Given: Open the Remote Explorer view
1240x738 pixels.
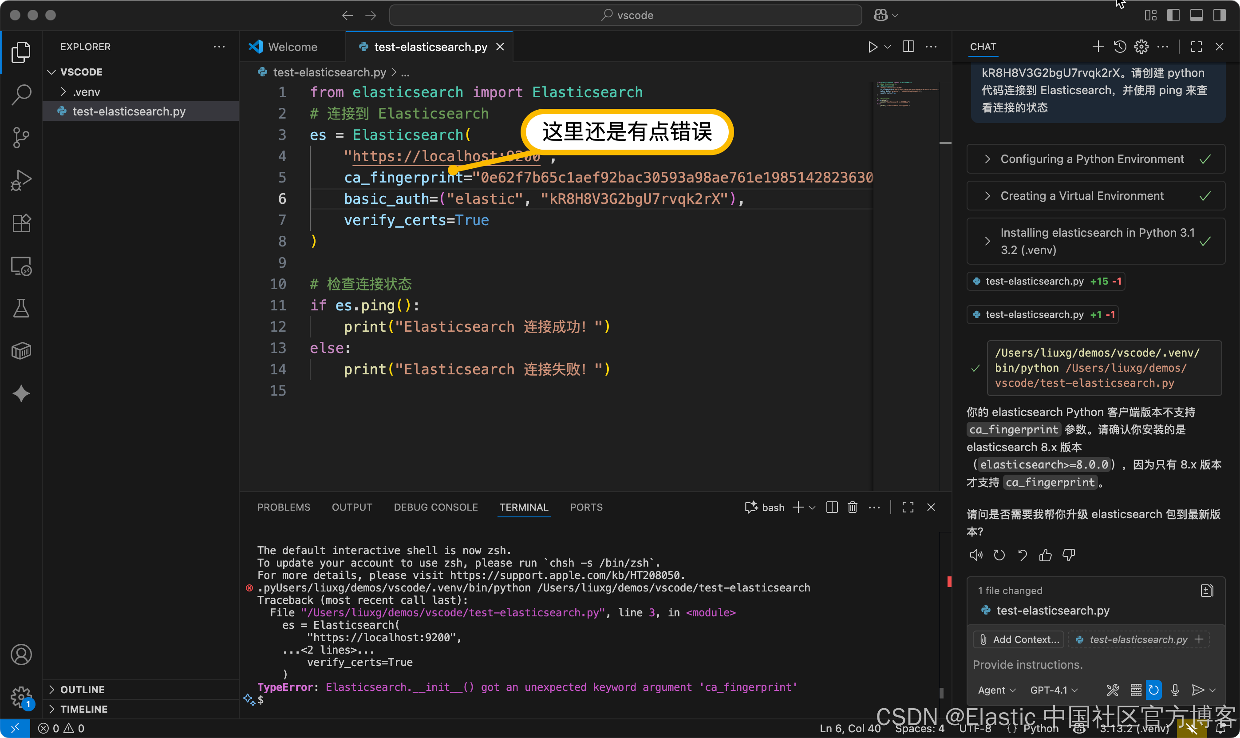Looking at the screenshot, I should point(21,266).
